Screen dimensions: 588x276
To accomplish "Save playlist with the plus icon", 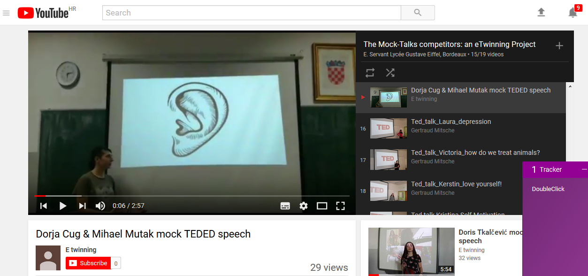I will 559,46.
